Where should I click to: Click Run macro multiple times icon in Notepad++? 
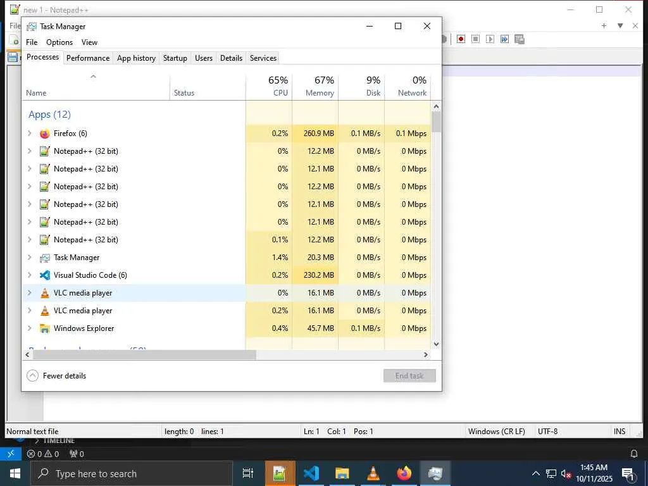pyautogui.click(x=504, y=39)
